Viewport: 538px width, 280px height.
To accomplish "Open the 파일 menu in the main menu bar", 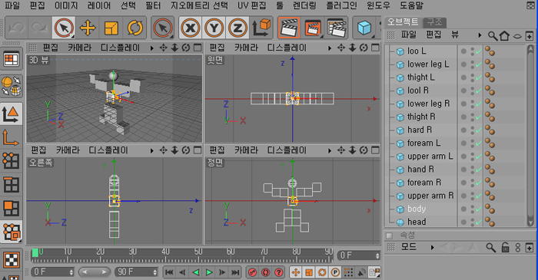I will pyautogui.click(x=12, y=5).
